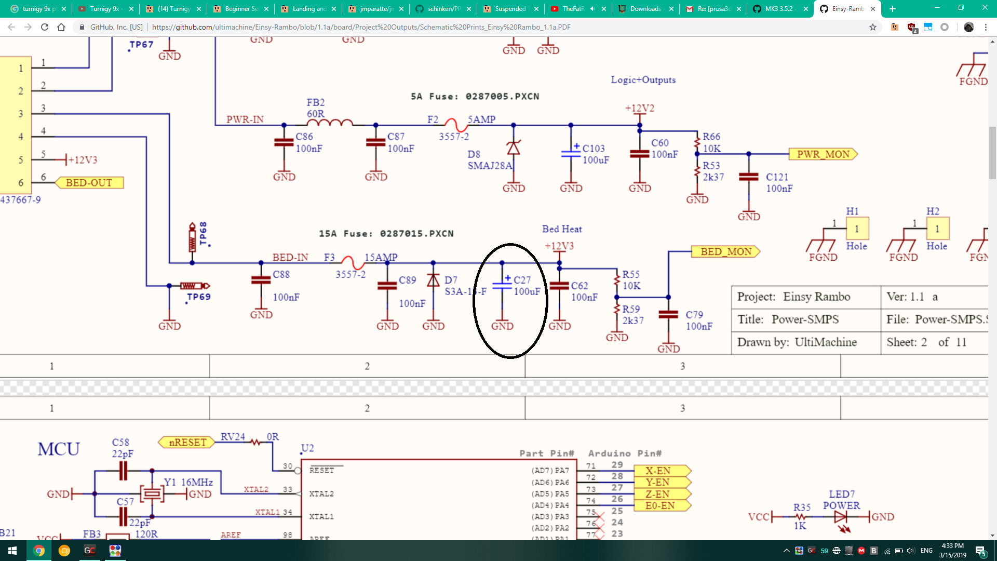Open the Chrome profile avatar
997x561 pixels.
(x=968, y=27)
